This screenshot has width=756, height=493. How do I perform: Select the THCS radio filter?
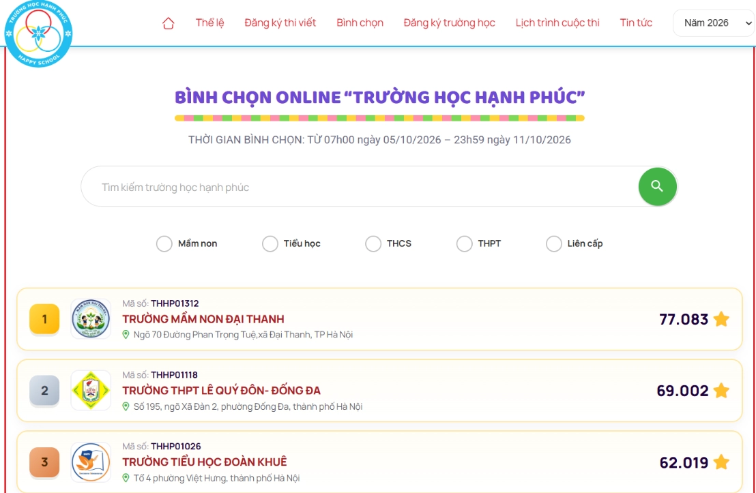click(x=373, y=243)
